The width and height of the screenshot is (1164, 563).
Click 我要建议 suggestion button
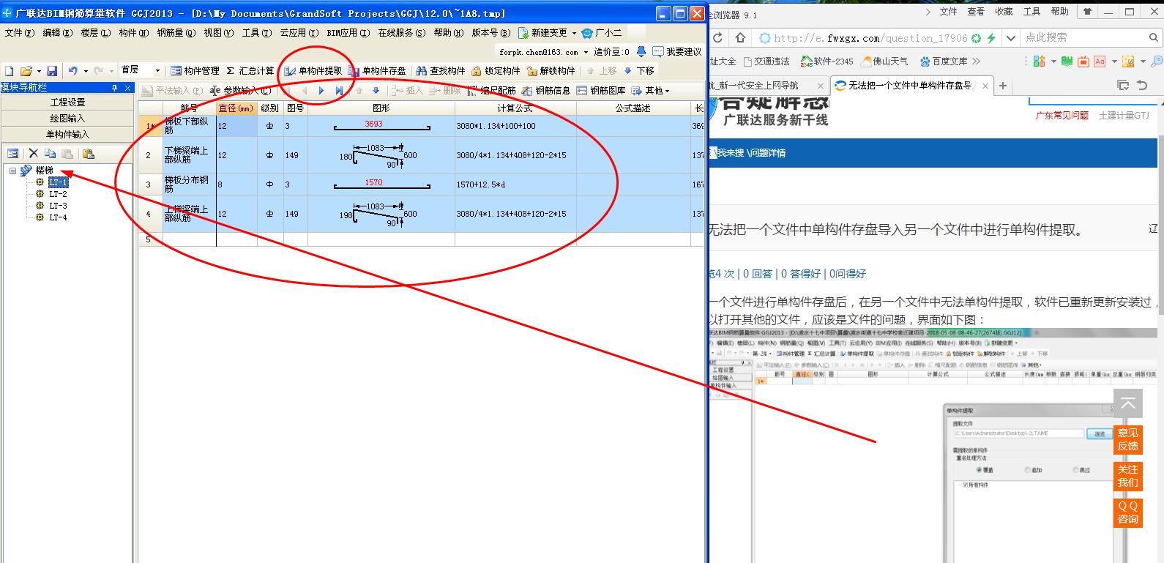click(x=677, y=51)
